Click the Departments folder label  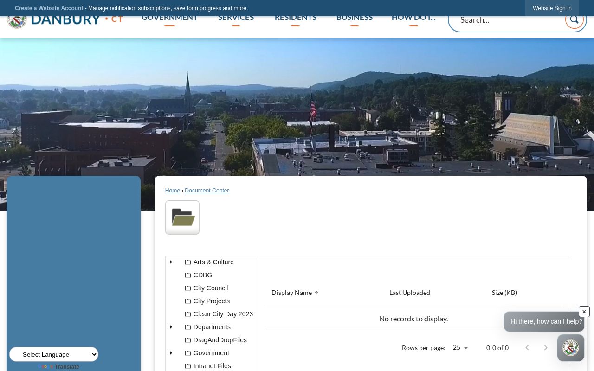click(212, 327)
